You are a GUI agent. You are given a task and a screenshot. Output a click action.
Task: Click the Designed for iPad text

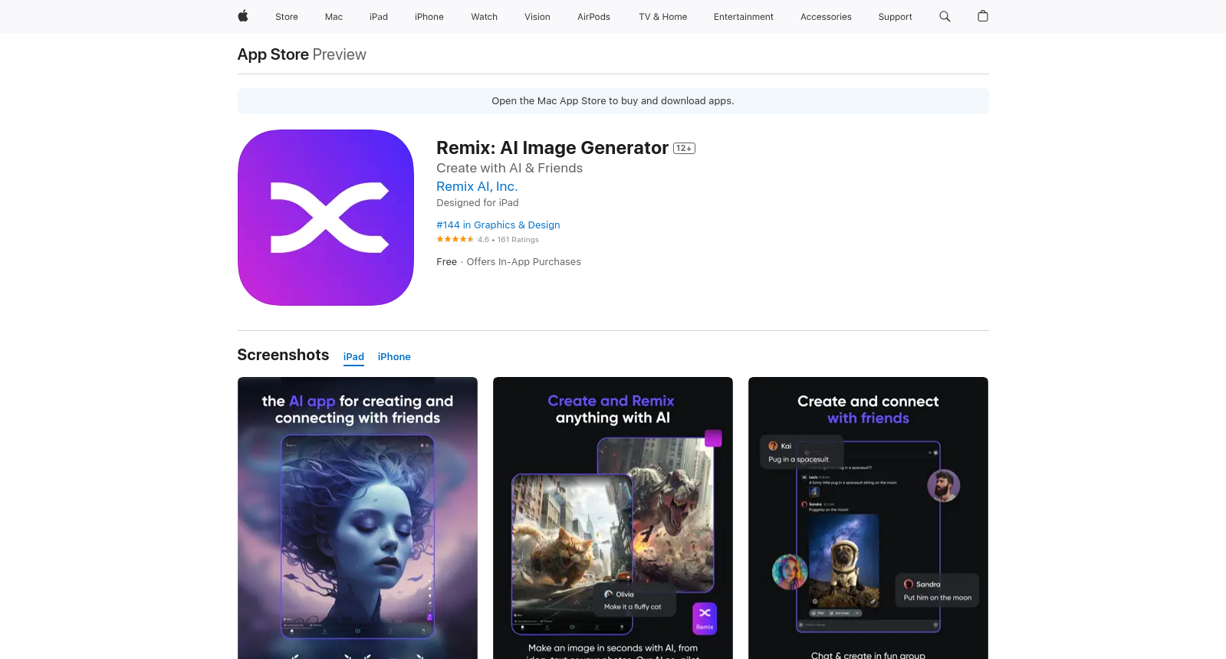click(x=478, y=203)
